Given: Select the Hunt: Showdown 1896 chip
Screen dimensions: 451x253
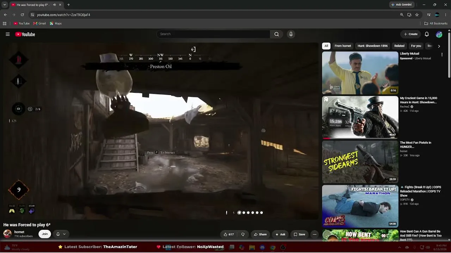Looking at the screenshot, I should 372,46.
